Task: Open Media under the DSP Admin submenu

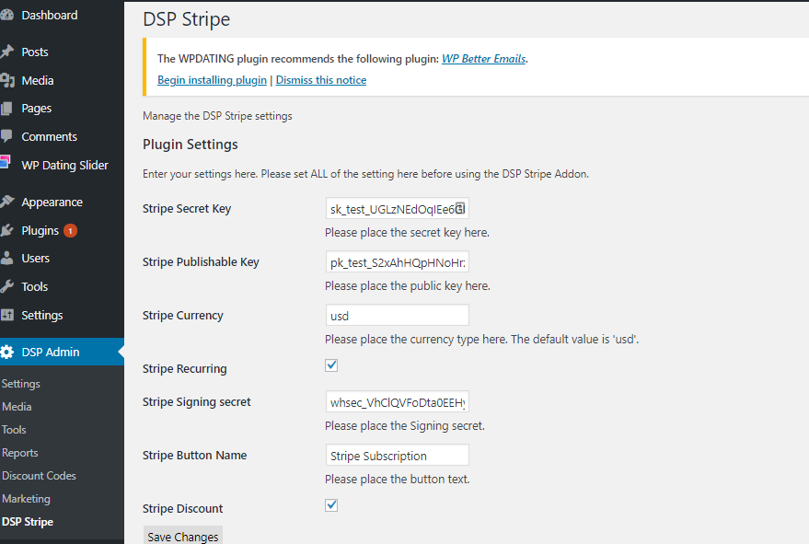Action: 17,407
